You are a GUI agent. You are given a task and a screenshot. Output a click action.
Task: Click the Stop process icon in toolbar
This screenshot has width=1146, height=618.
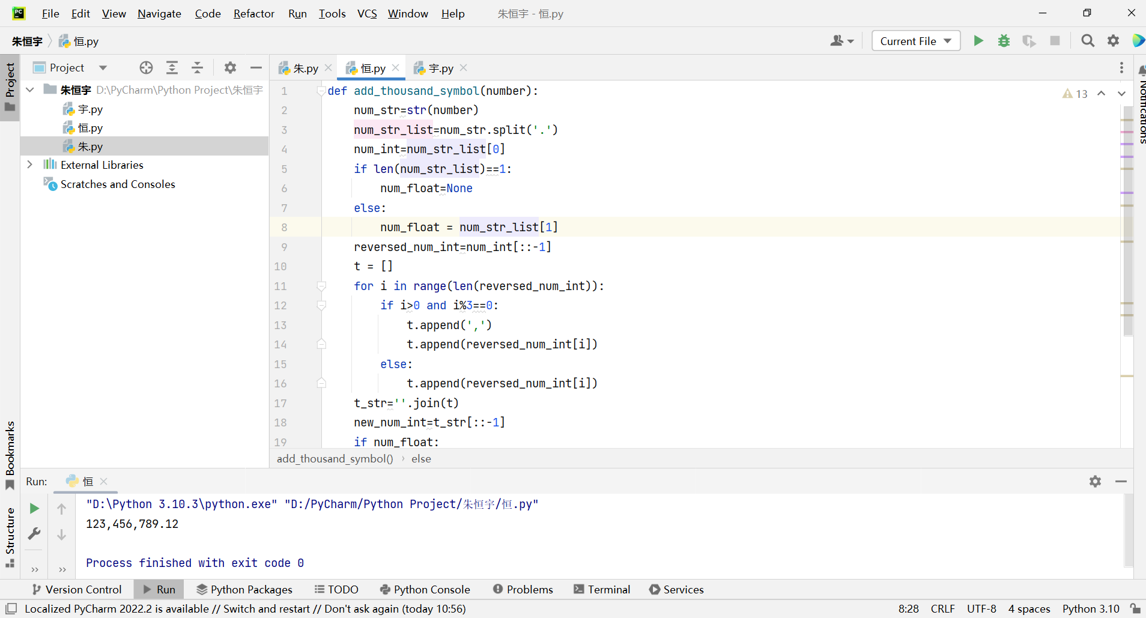(1055, 41)
